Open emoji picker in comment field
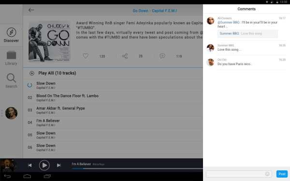This screenshot has height=181, width=290. click(267, 174)
